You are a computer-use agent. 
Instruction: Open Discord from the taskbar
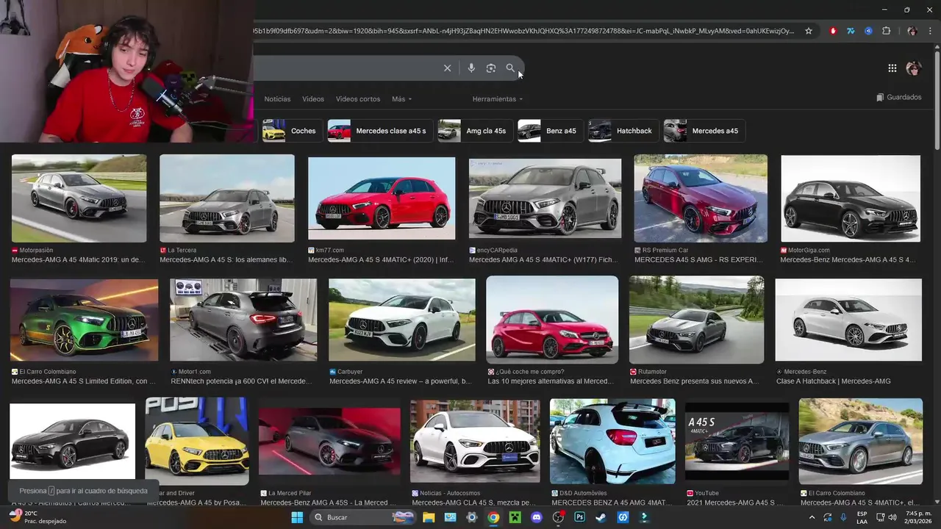pos(537,517)
